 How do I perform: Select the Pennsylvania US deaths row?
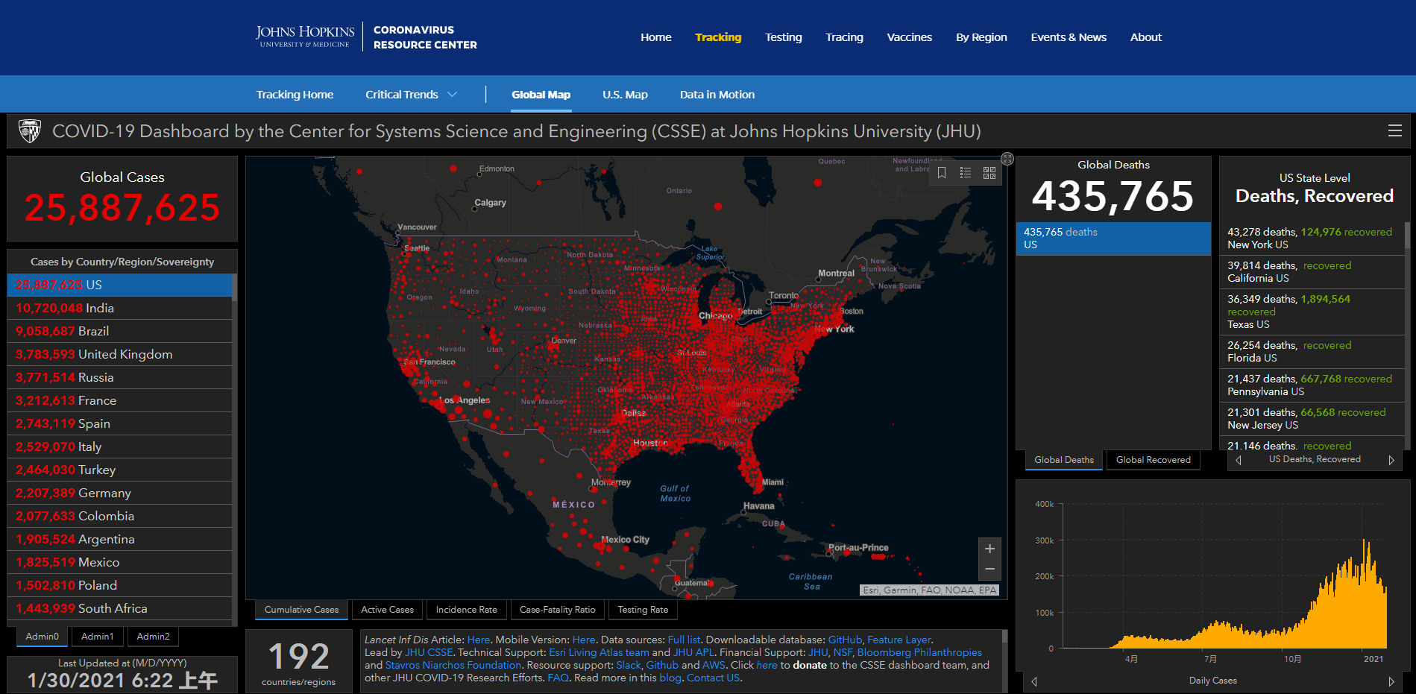coord(1312,385)
